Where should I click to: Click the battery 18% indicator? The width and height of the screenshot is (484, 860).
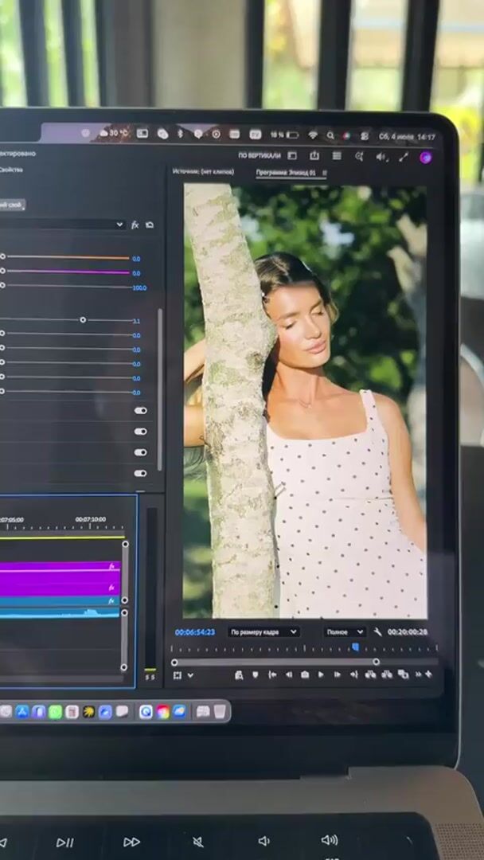(x=284, y=135)
